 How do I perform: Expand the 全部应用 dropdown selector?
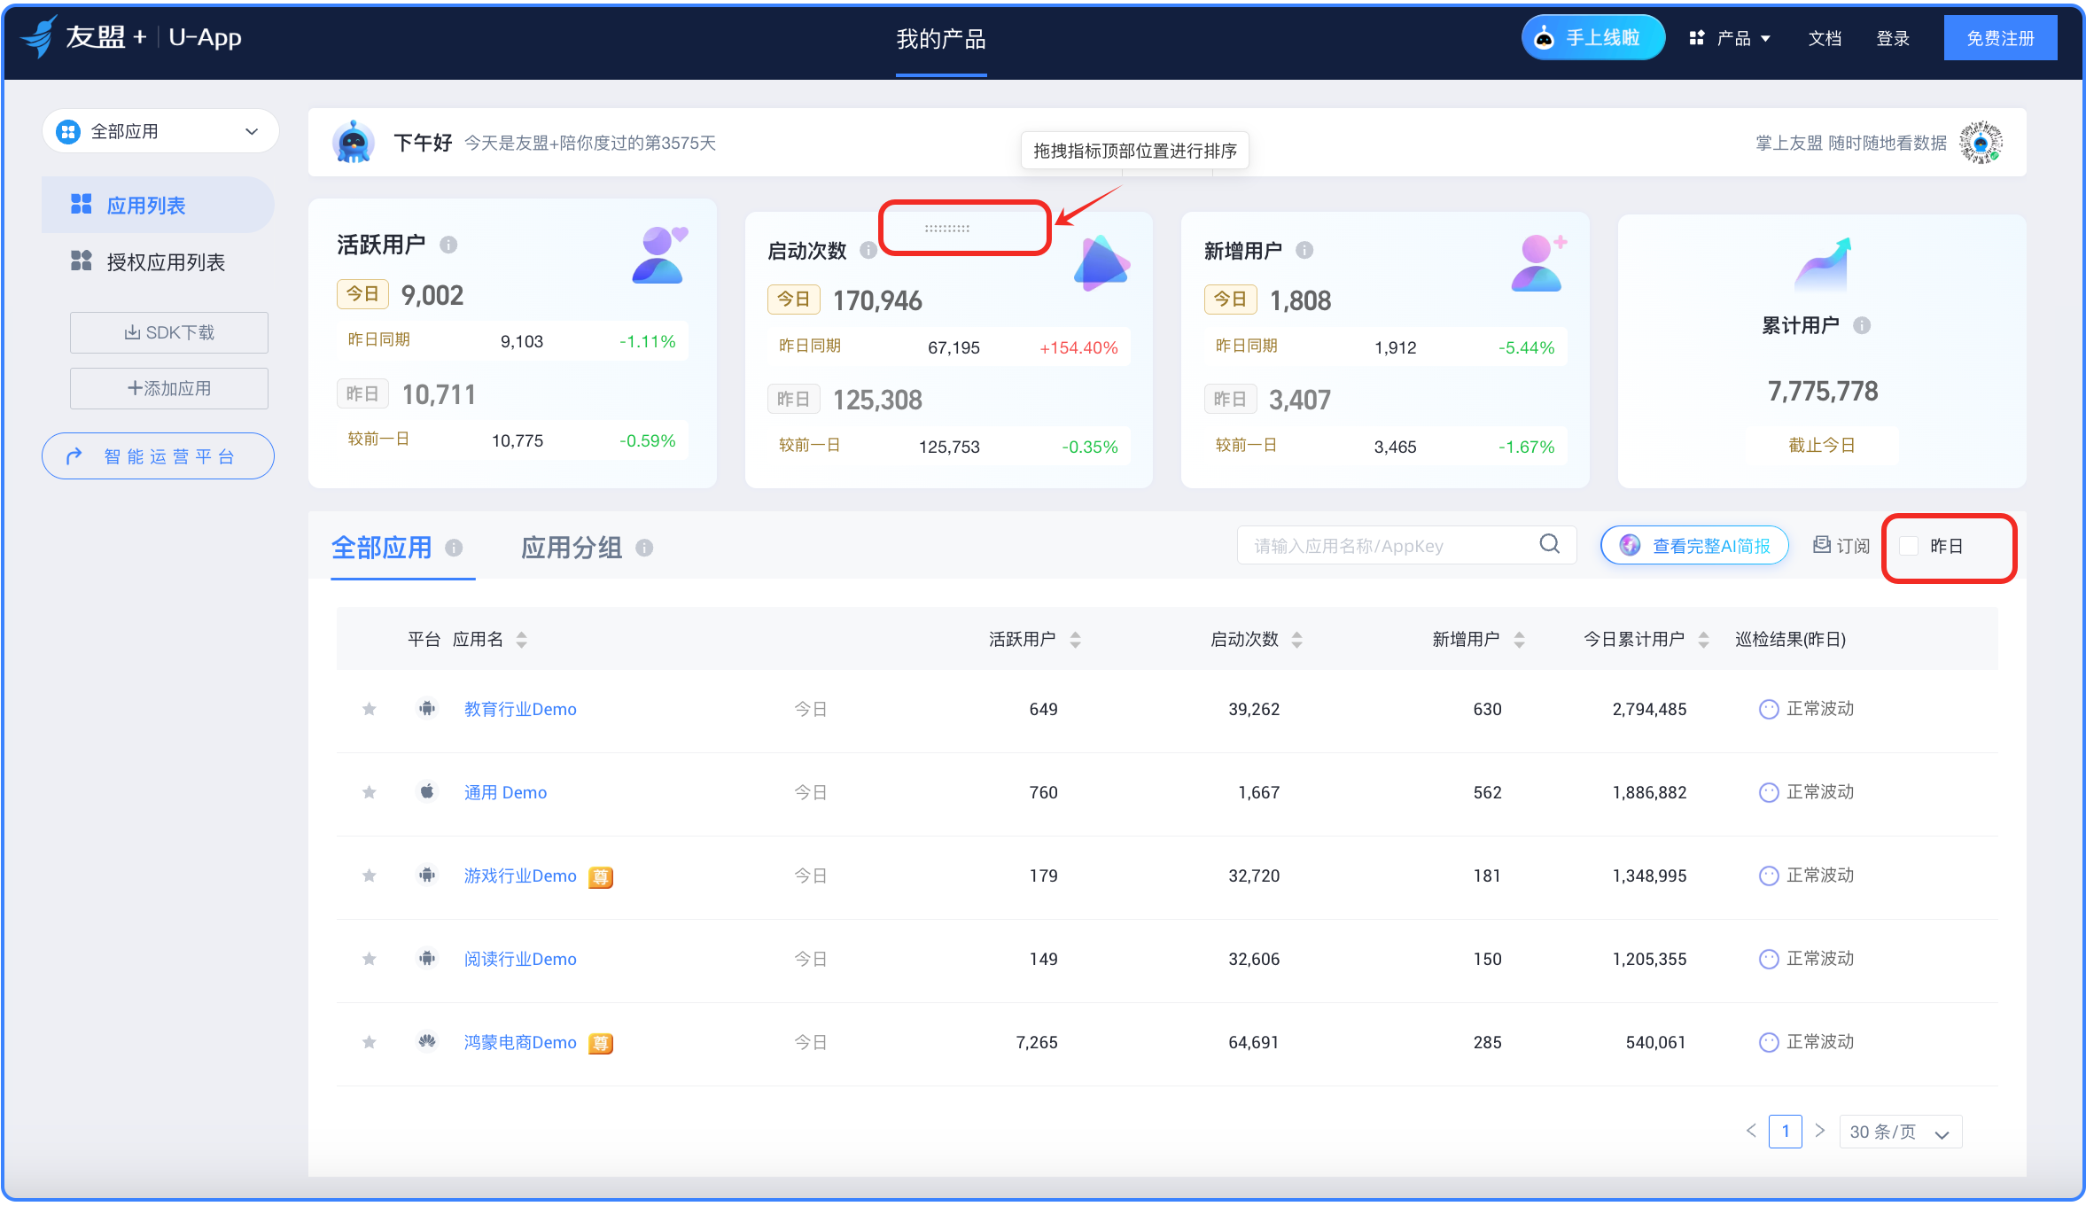(x=160, y=131)
